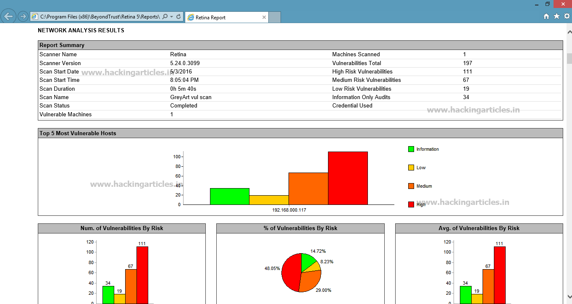This screenshot has width=572, height=304.
Task: Click the Refresh icon in address bar
Action: pyautogui.click(x=178, y=17)
